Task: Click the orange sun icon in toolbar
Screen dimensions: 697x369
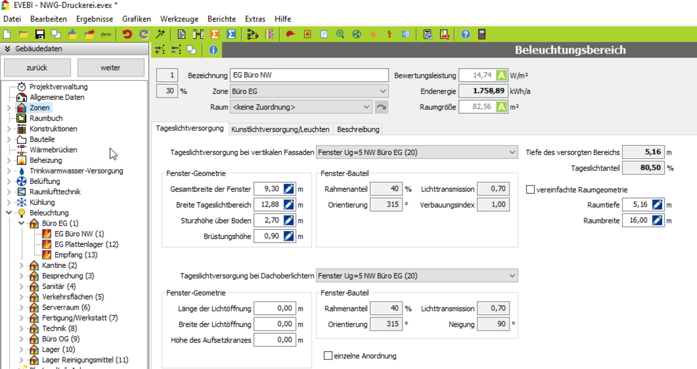Action: 373,34
